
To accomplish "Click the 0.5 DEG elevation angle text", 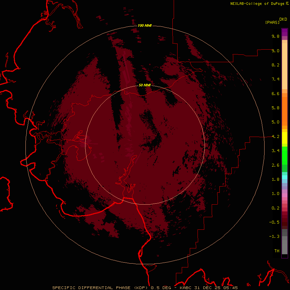I will pyautogui.click(x=161, y=288).
